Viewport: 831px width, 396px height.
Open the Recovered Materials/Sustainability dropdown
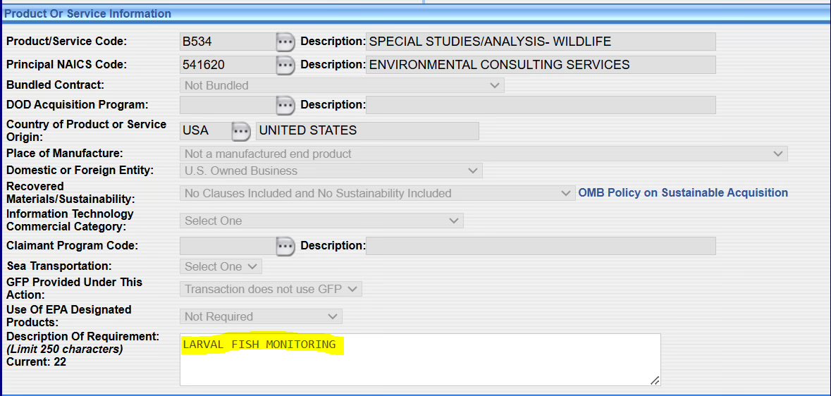[x=377, y=193]
